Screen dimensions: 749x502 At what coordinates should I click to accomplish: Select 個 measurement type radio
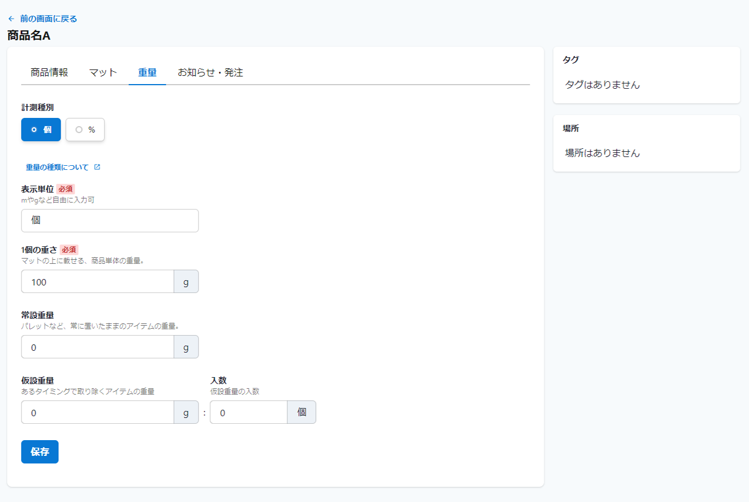point(41,130)
